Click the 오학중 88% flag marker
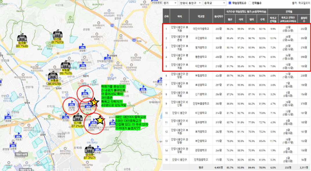311x171 pixels. (x=97, y=150)
